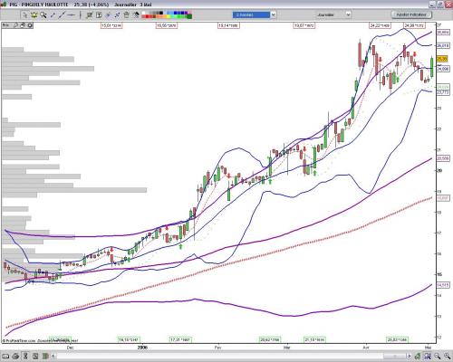The height and width of the screenshot is (362, 453).
Task: Click the 24,22 high marker at top
Action: pyautogui.click(x=380, y=25)
